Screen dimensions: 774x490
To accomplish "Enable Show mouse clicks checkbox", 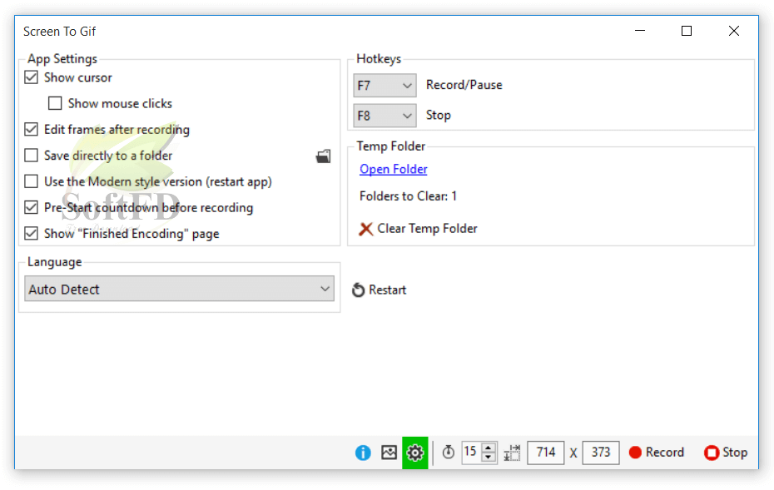I will point(55,103).
